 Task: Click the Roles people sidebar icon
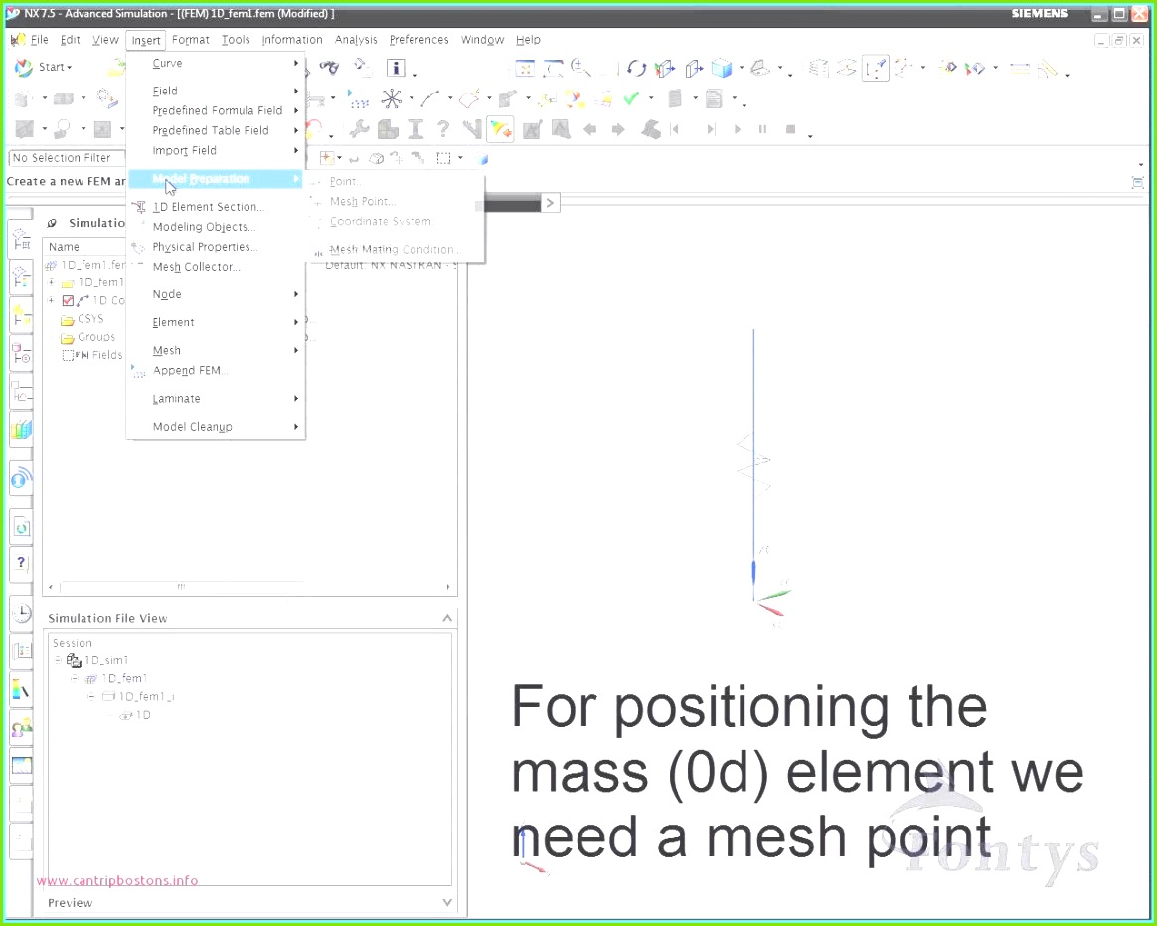click(22, 729)
